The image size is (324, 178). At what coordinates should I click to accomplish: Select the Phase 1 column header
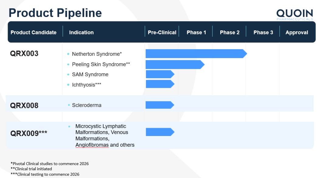(x=196, y=33)
